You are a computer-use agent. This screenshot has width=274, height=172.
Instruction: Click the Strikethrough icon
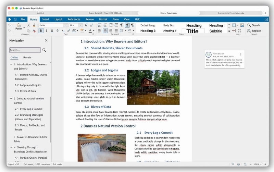pyautogui.click(x=58, y=30)
